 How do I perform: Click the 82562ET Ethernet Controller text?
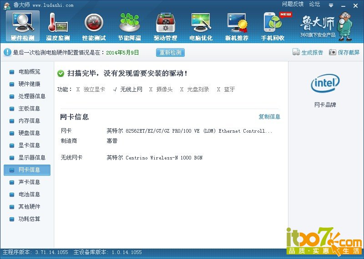tap(189, 131)
